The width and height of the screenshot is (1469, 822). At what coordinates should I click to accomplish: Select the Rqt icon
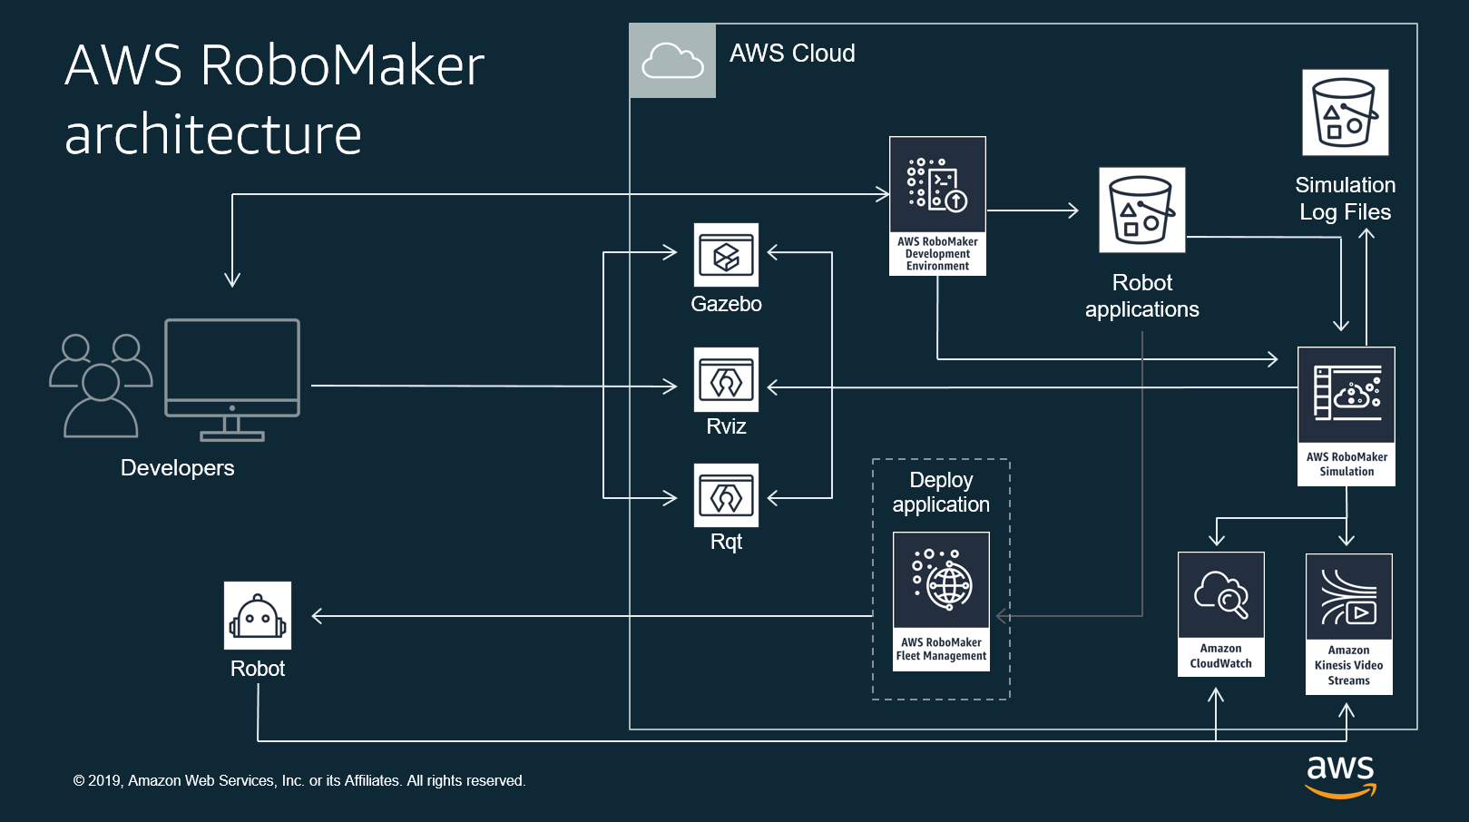click(726, 495)
